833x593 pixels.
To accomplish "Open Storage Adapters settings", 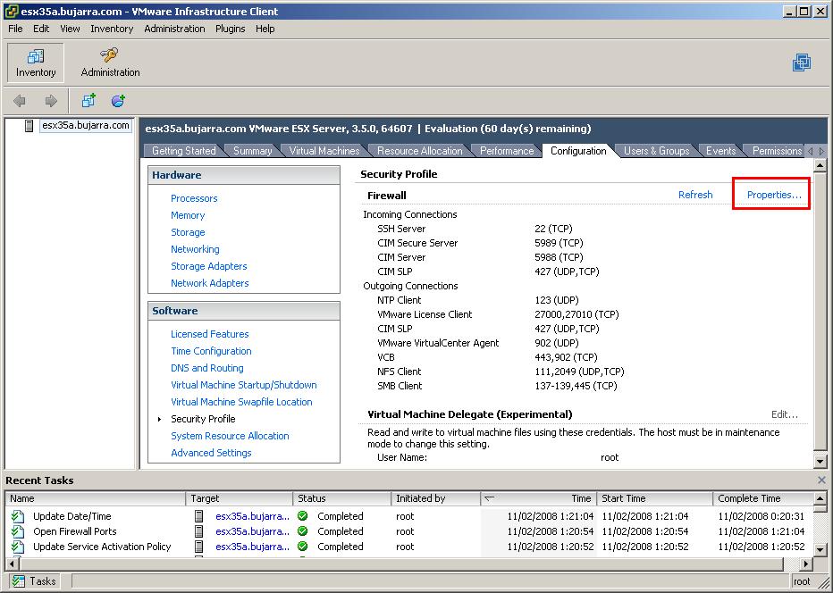I will (x=209, y=266).
